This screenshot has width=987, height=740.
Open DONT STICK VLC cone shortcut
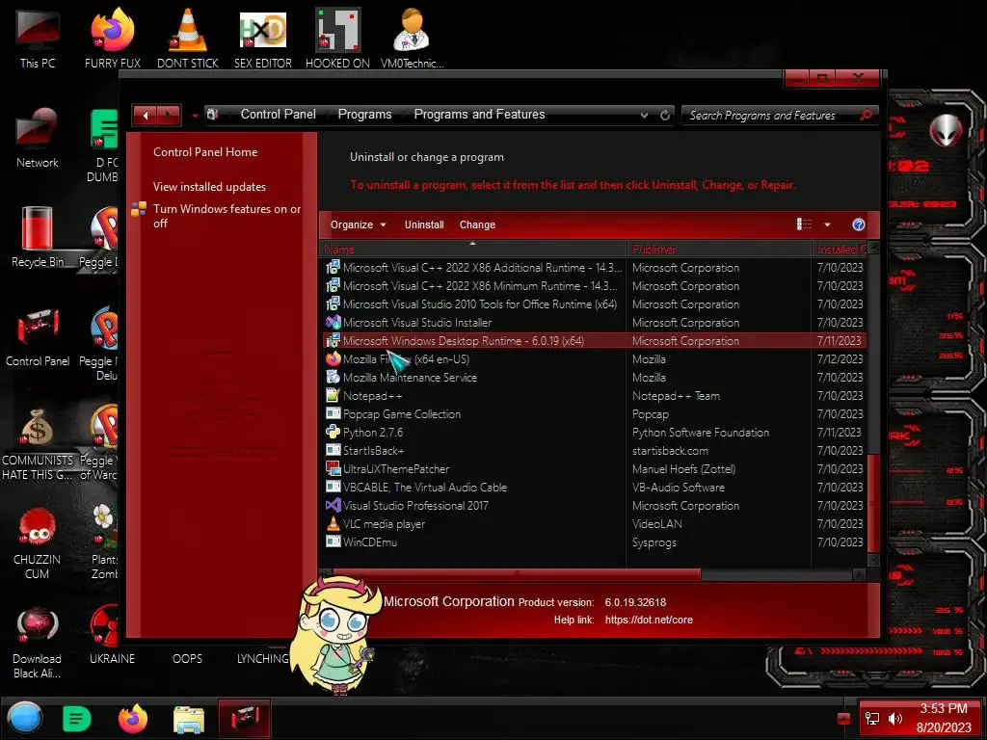click(188, 38)
